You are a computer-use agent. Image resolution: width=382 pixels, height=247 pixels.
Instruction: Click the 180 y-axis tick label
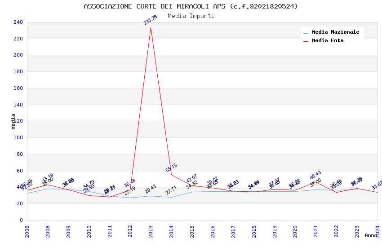click(x=18, y=71)
